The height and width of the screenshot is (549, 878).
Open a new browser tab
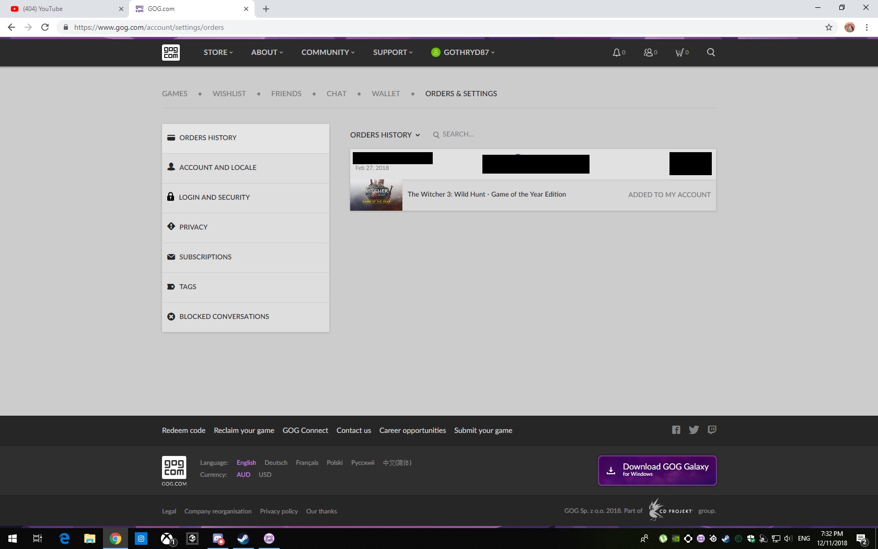click(266, 9)
